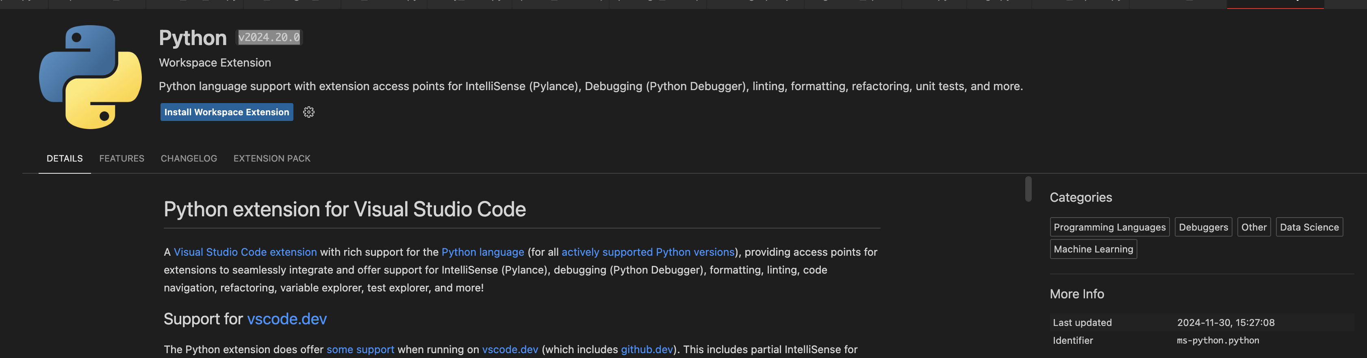
Task: Select the EXTENSION PACK tab
Action: [272, 159]
